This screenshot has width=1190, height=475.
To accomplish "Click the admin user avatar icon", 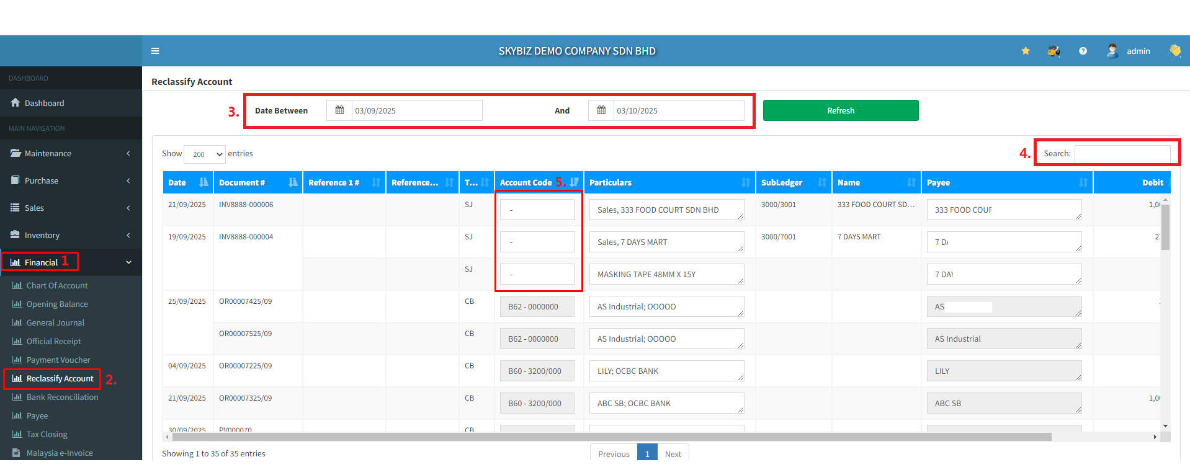I will [1112, 51].
